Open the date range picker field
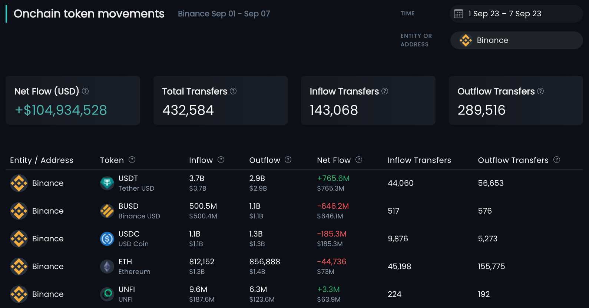The image size is (589, 308). coord(516,14)
